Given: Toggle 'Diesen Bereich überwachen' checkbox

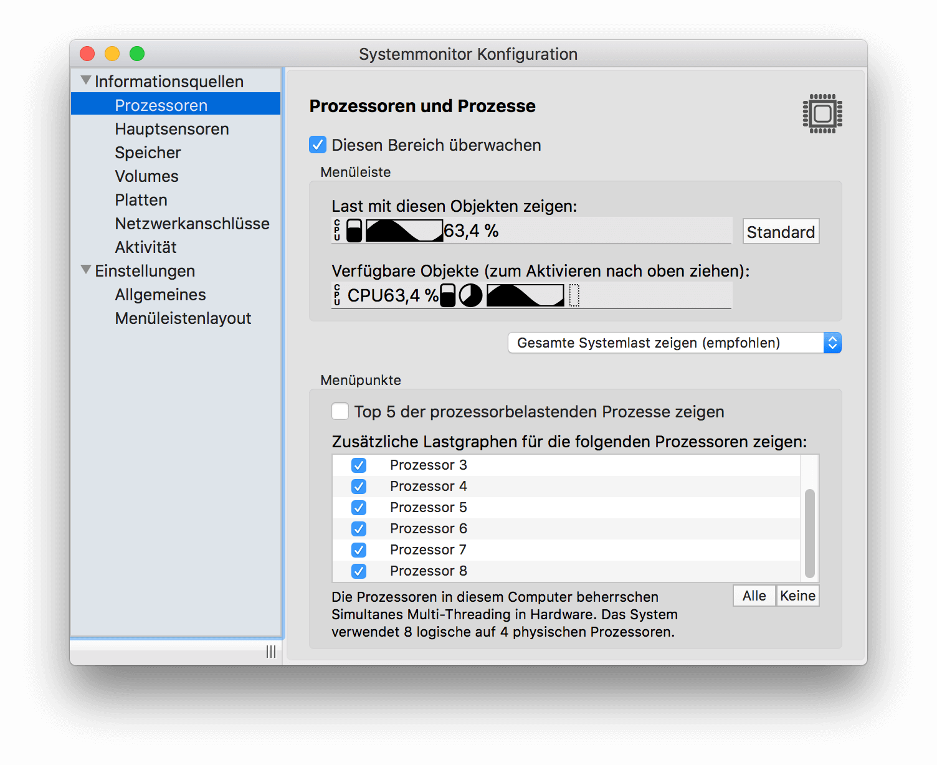Looking at the screenshot, I should pyautogui.click(x=318, y=145).
